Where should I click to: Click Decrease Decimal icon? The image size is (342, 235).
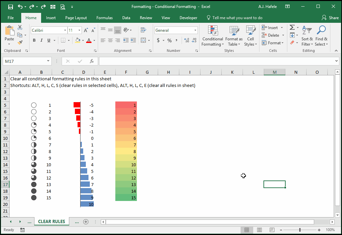pos(194,40)
